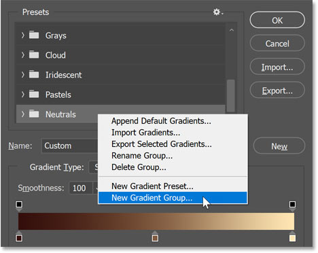Choose Export Selected Gradients menu item

click(173, 144)
